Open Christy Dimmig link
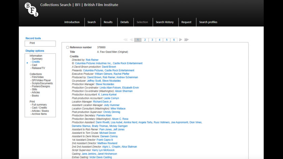The height and width of the screenshot is (159, 283). point(112,112)
